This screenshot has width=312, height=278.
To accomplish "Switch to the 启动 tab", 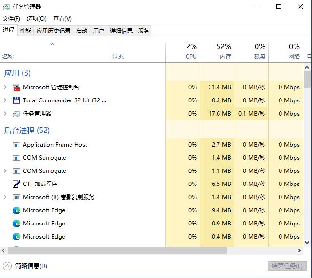I will click(82, 31).
